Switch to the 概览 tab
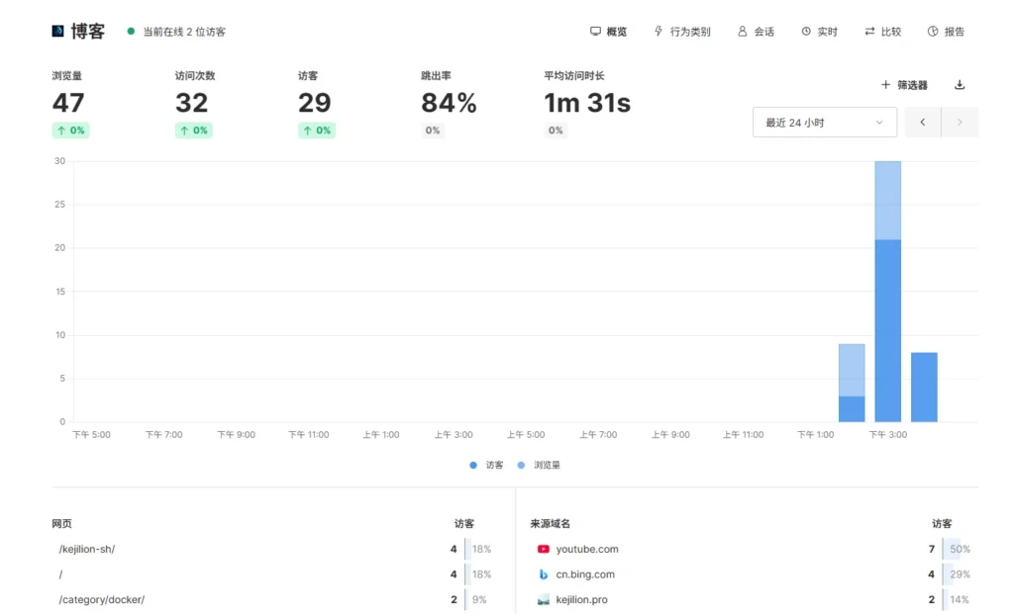 [608, 32]
